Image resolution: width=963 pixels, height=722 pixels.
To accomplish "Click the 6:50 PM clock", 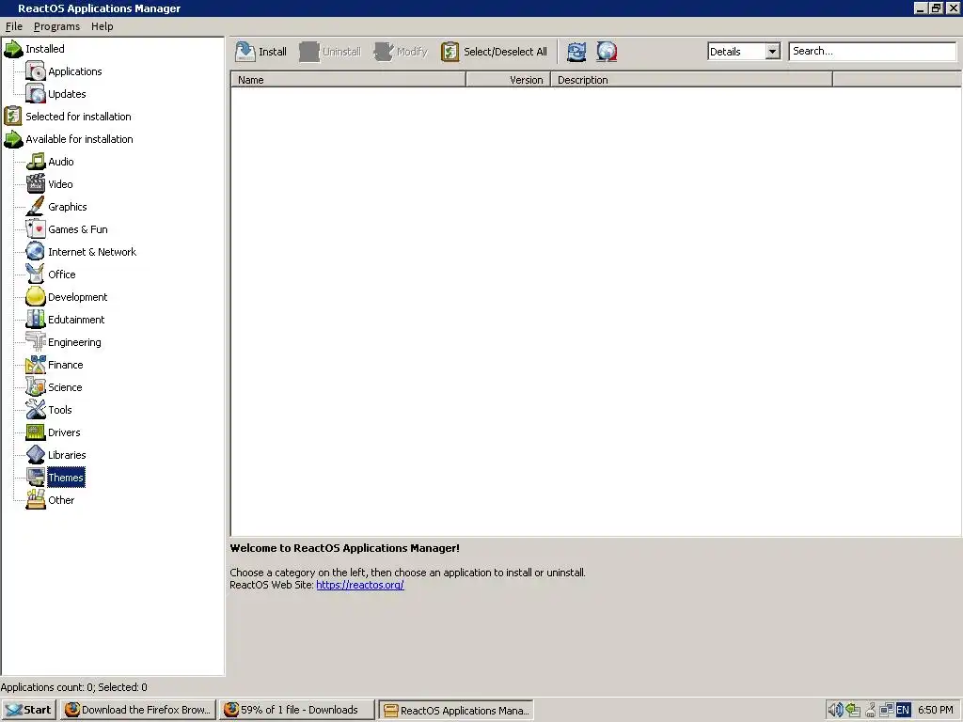I will (936, 710).
